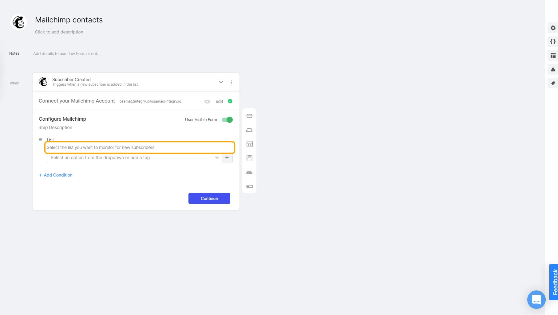
Task: Click the List field label
Action: [x=50, y=140]
